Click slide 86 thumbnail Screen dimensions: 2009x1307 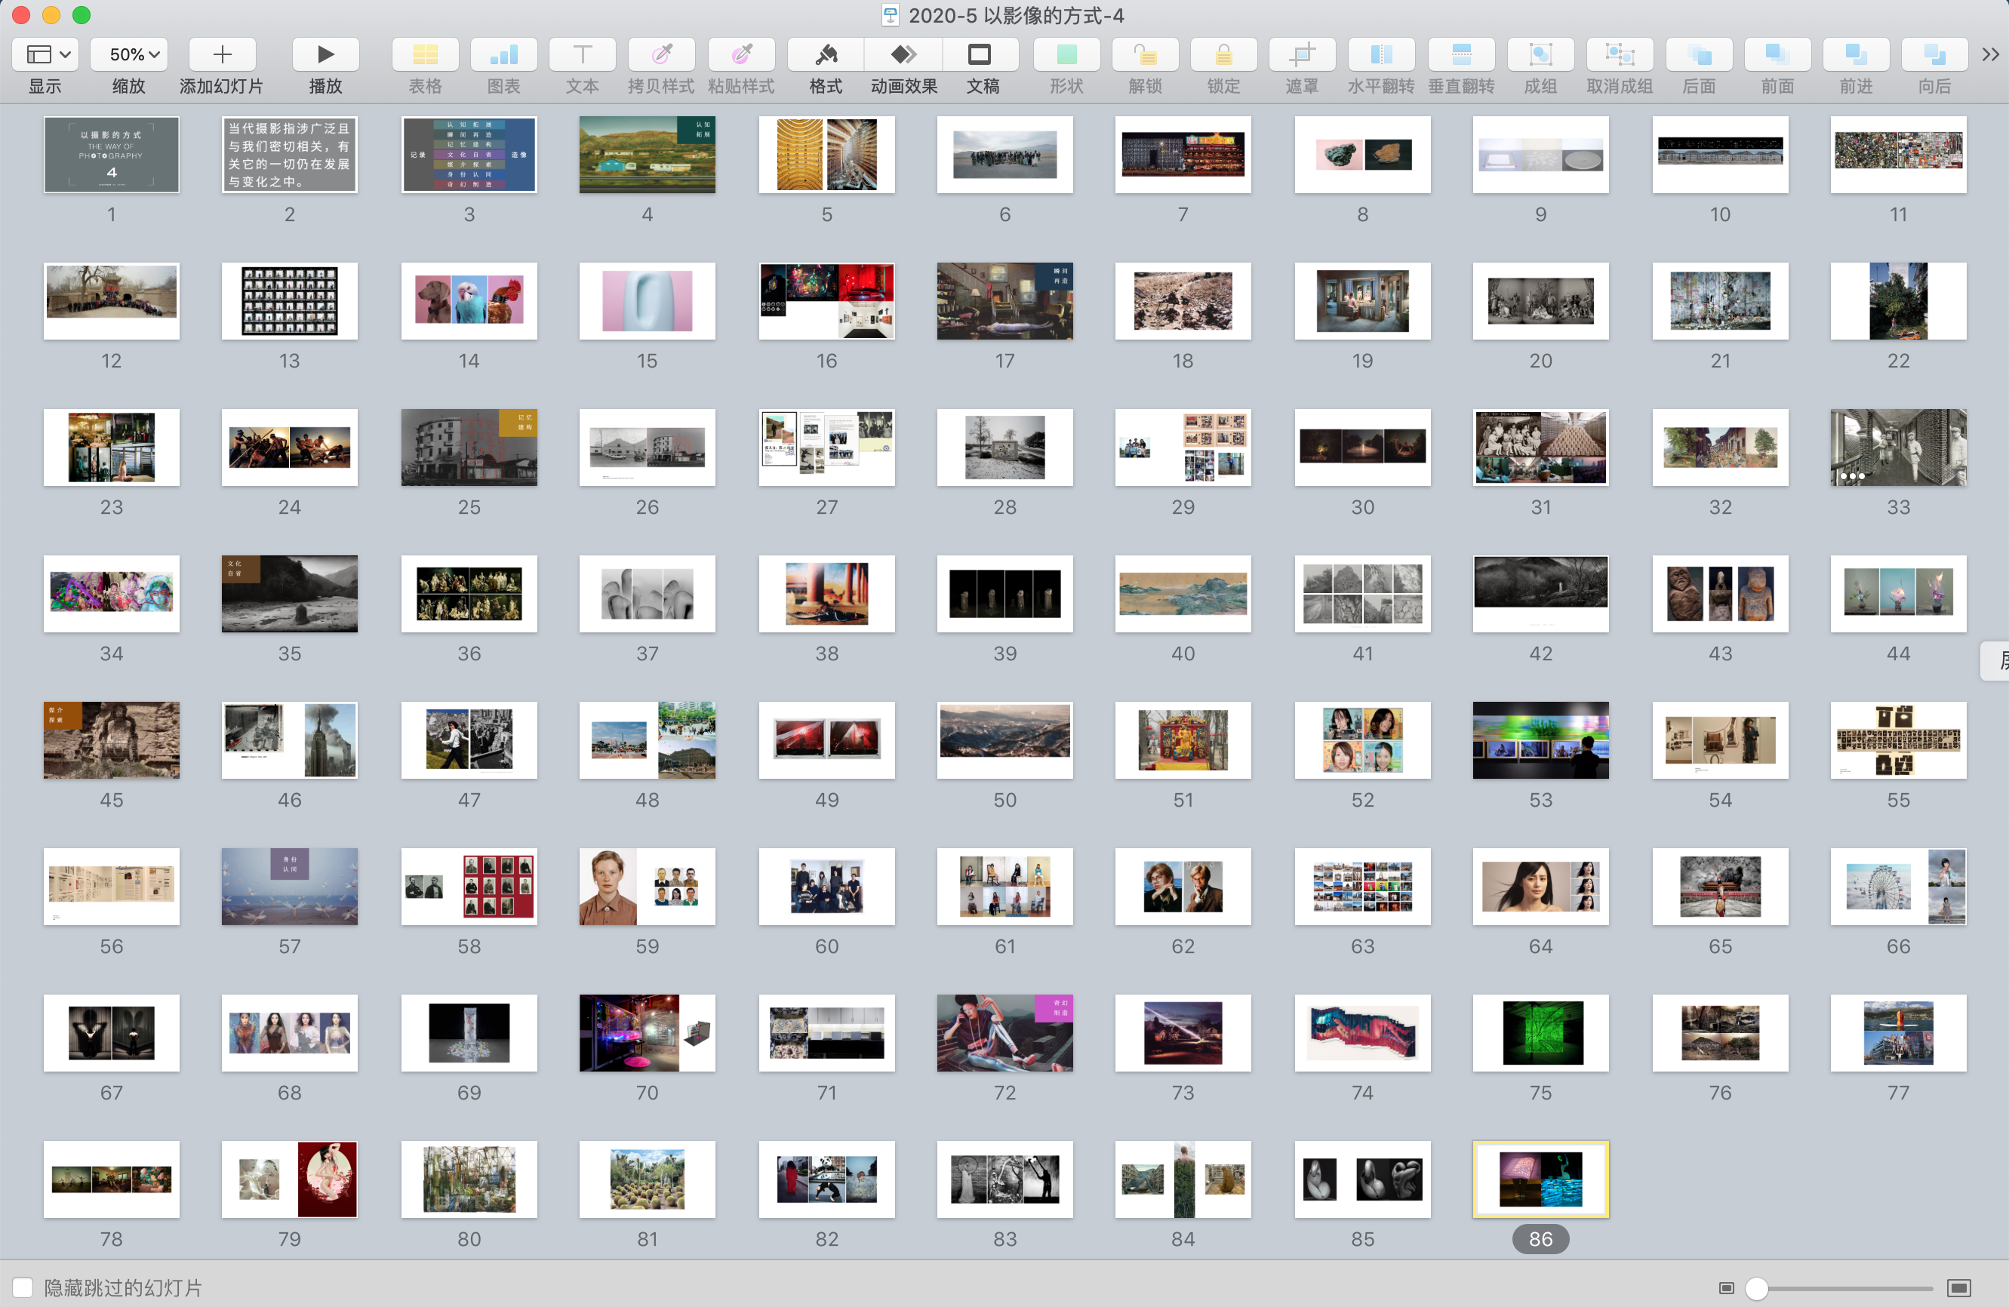tap(1540, 1176)
